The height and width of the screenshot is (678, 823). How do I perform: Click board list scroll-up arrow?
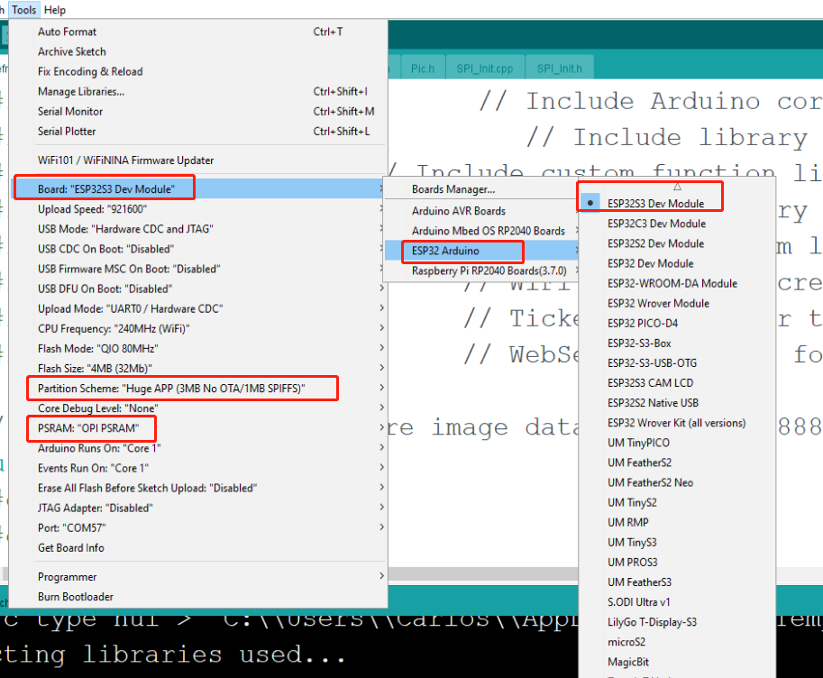pyautogui.click(x=677, y=187)
